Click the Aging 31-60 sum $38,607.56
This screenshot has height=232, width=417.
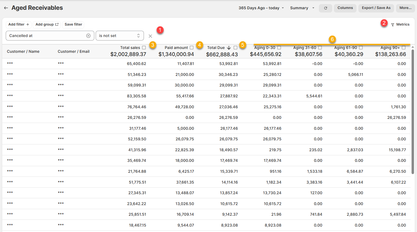click(309, 54)
